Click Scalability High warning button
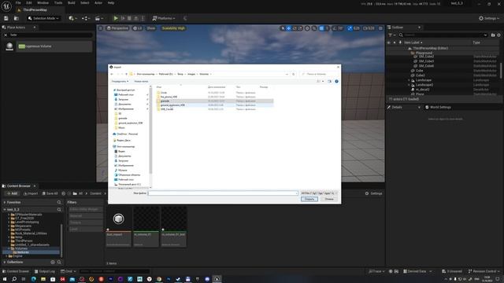 [x=173, y=28]
